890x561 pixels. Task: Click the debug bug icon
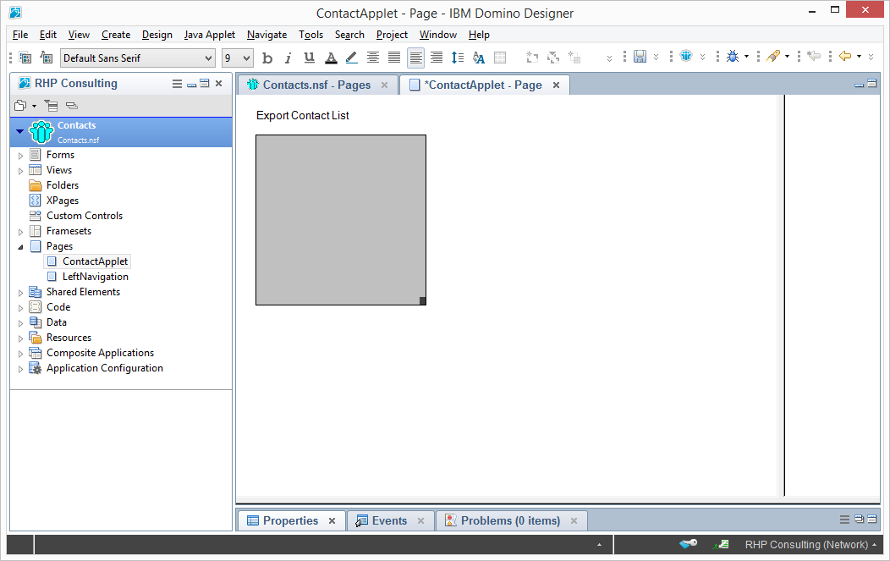tap(733, 57)
